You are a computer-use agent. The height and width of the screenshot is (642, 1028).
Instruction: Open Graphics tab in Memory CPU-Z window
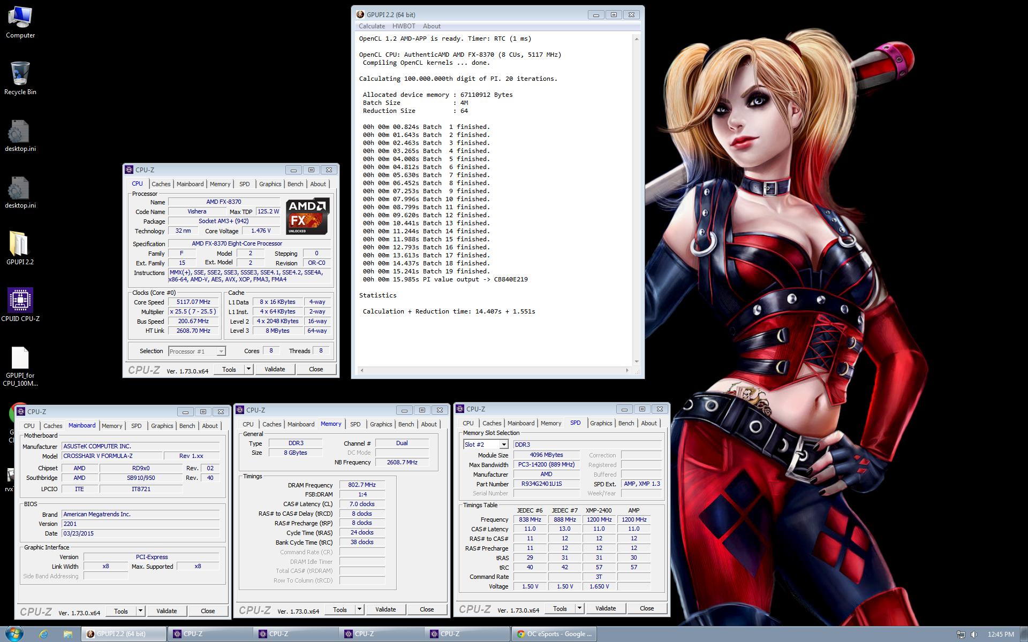(381, 424)
